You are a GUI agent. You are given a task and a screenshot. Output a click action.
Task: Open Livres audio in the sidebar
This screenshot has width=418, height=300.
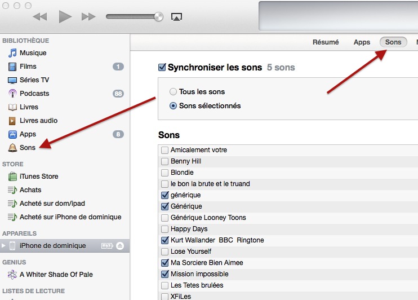point(39,121)
